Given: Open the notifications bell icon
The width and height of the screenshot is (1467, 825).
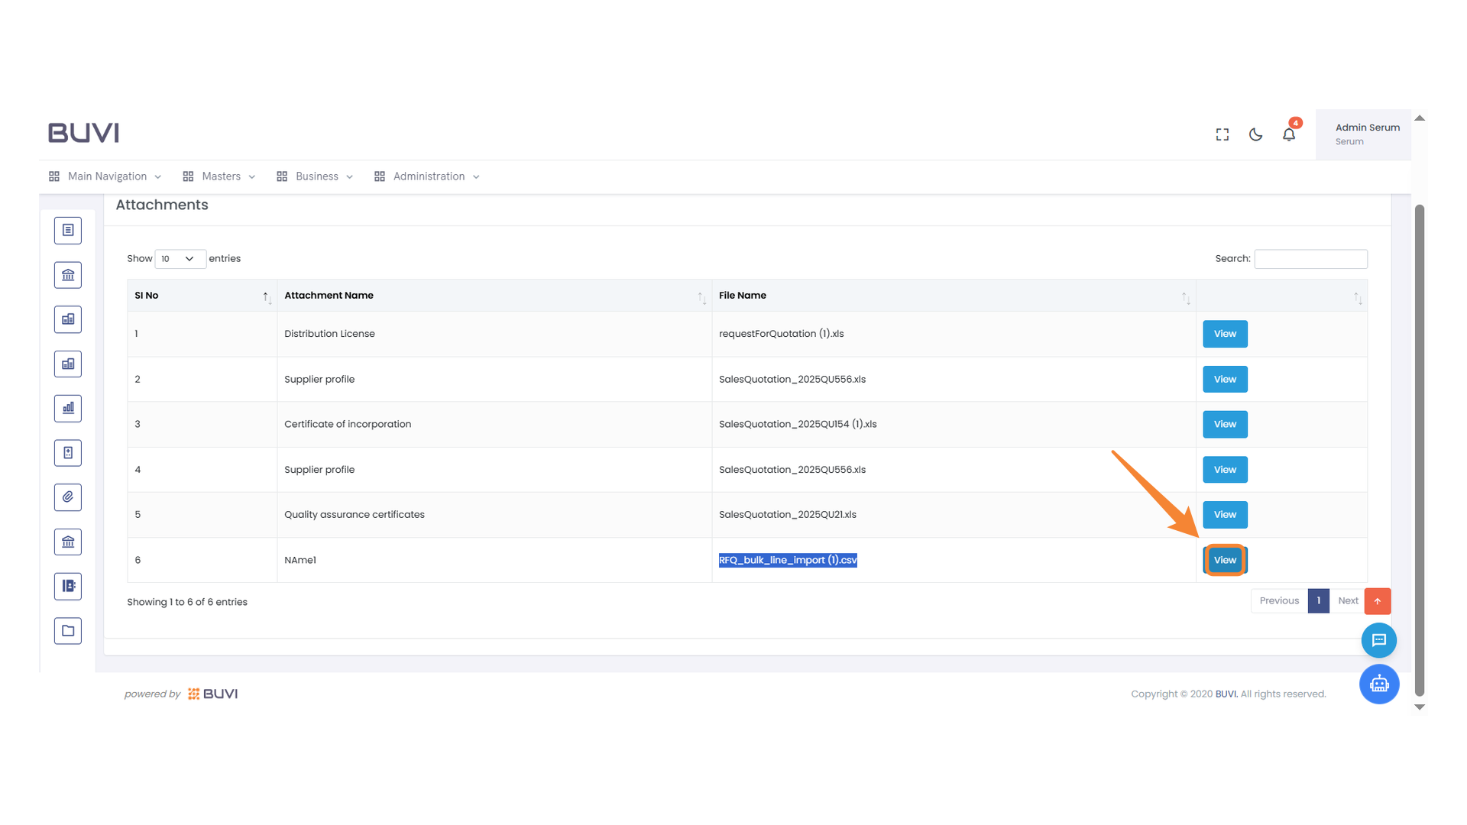Looking at the screenshot, I should click(1289, 134).
